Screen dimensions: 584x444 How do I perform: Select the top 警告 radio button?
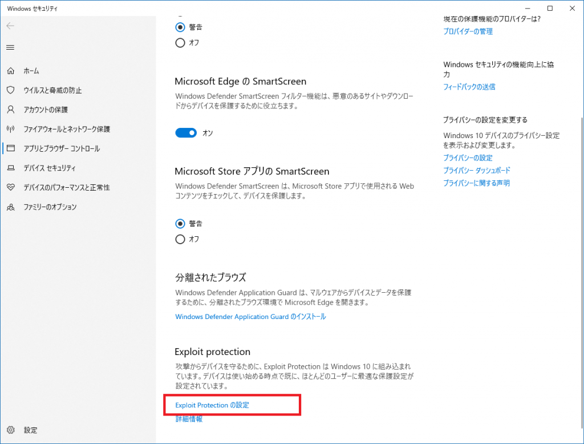pyautogui.click(x=180, y=27)
